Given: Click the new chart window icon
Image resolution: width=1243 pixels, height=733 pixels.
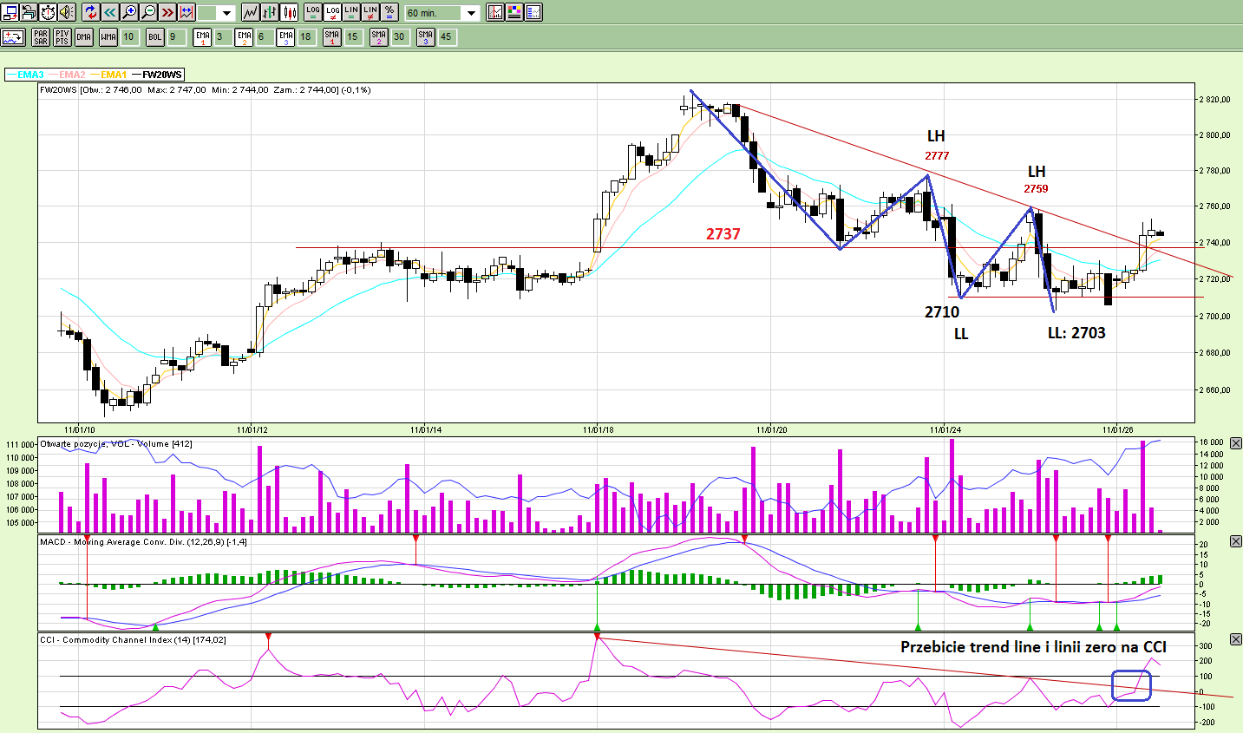Looking at the screenshot, I should [x=10, y=12].
